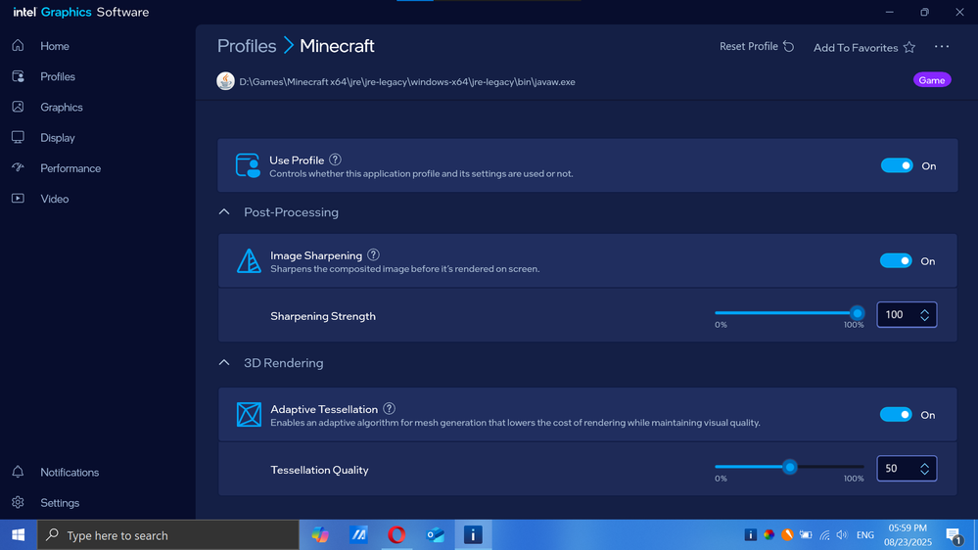Click the Sharpening Strength slider handle

858,313
